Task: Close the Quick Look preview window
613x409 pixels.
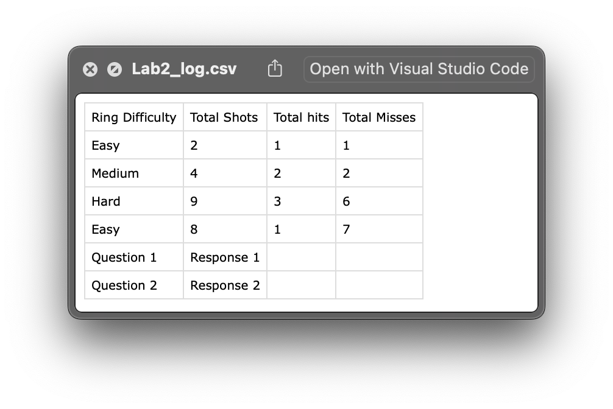Action: coord(90,69)
